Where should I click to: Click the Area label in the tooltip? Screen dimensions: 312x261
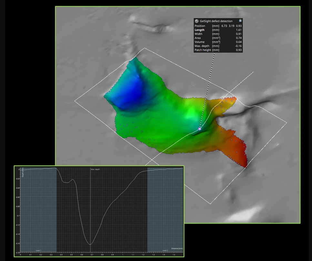[x=197, y=38]
